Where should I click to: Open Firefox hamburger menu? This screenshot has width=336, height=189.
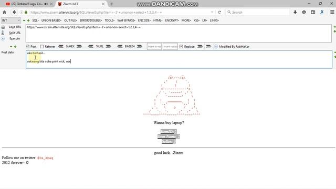[332, 12]
